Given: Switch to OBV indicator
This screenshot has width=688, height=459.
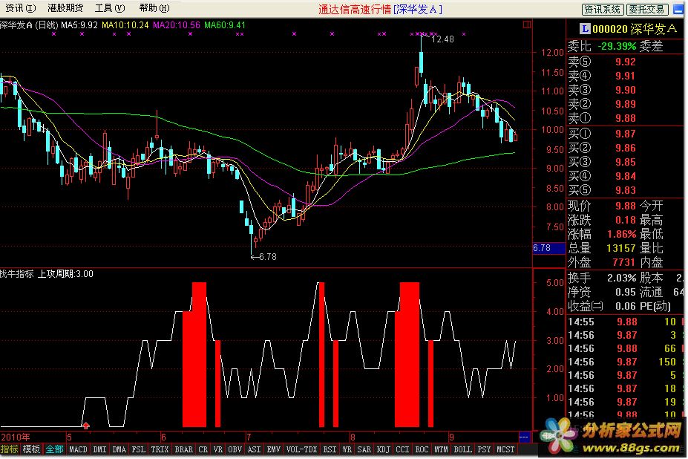Looking at the screenshot, I should tap(235, 449).
